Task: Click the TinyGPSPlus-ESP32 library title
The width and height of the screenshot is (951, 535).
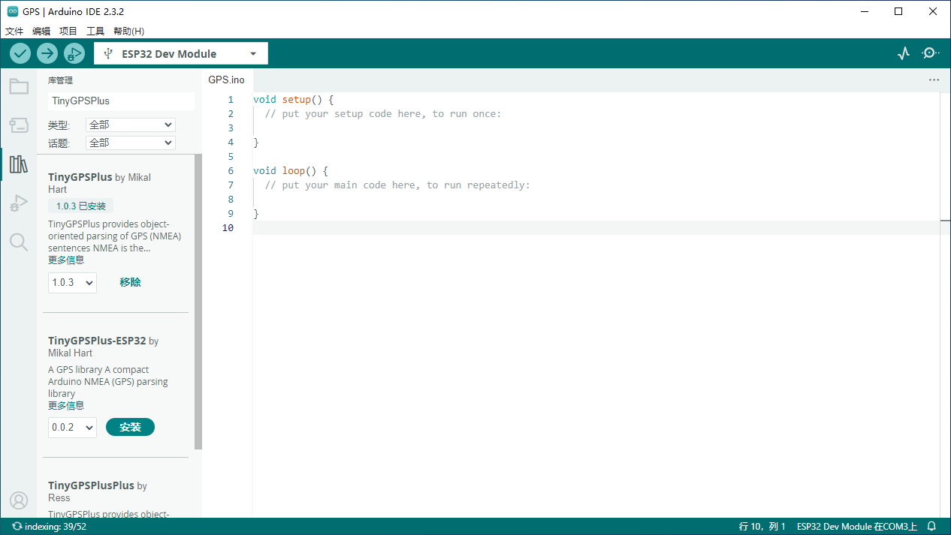Action: point(97,341)
